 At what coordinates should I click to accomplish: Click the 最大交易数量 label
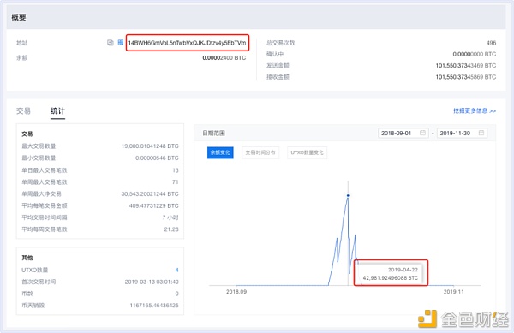pos(39,146)
